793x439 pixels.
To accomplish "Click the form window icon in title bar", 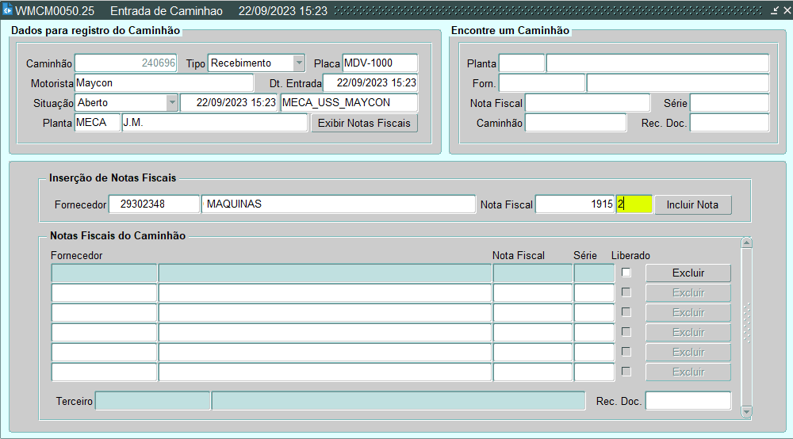I will [7, 10].
